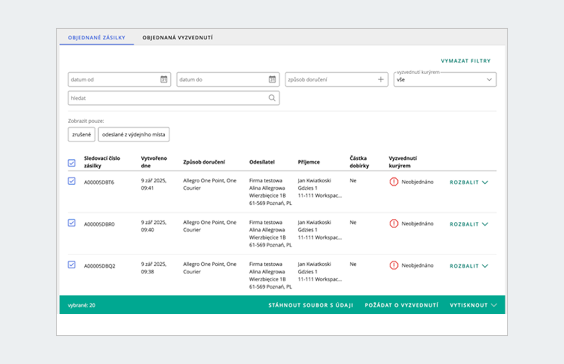Open calendar icon in 'datum od' field

(x=164, y=79)
